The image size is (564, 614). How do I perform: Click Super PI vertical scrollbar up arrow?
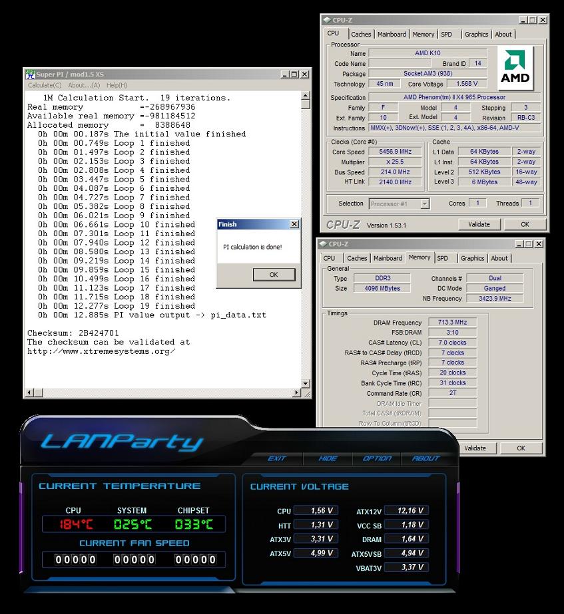click(x=306, y=96)
